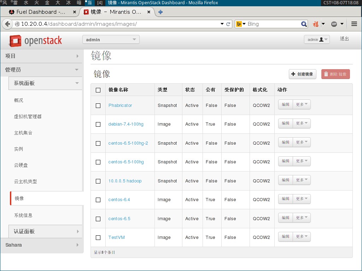Tick the checkbox for Phabricator image

(98, 106)
